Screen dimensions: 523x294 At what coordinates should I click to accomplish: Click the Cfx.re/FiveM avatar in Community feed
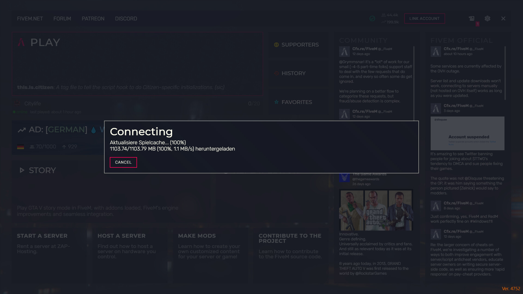coord(344,51)
